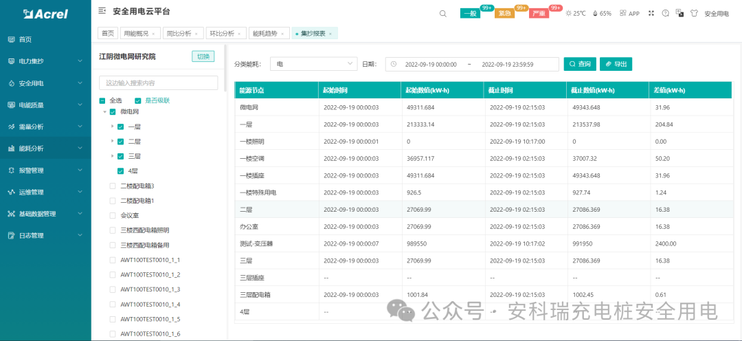Click the 日志管理 sidebar icon
Image resolution: width=742 pixels, height=341 pixels.
(12, 235)
